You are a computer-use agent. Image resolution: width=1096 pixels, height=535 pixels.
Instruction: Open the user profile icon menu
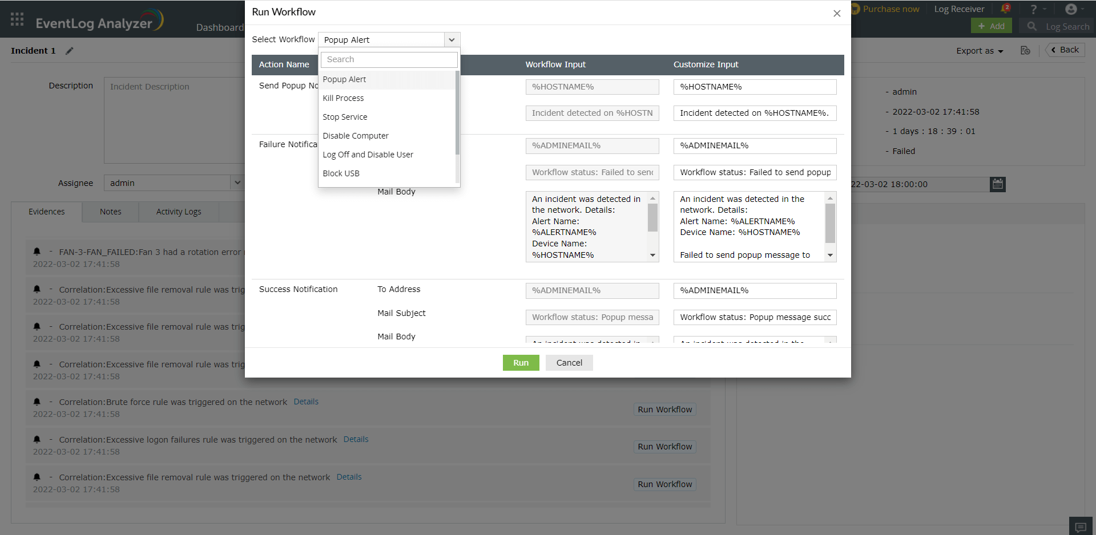coord(1072,9)
